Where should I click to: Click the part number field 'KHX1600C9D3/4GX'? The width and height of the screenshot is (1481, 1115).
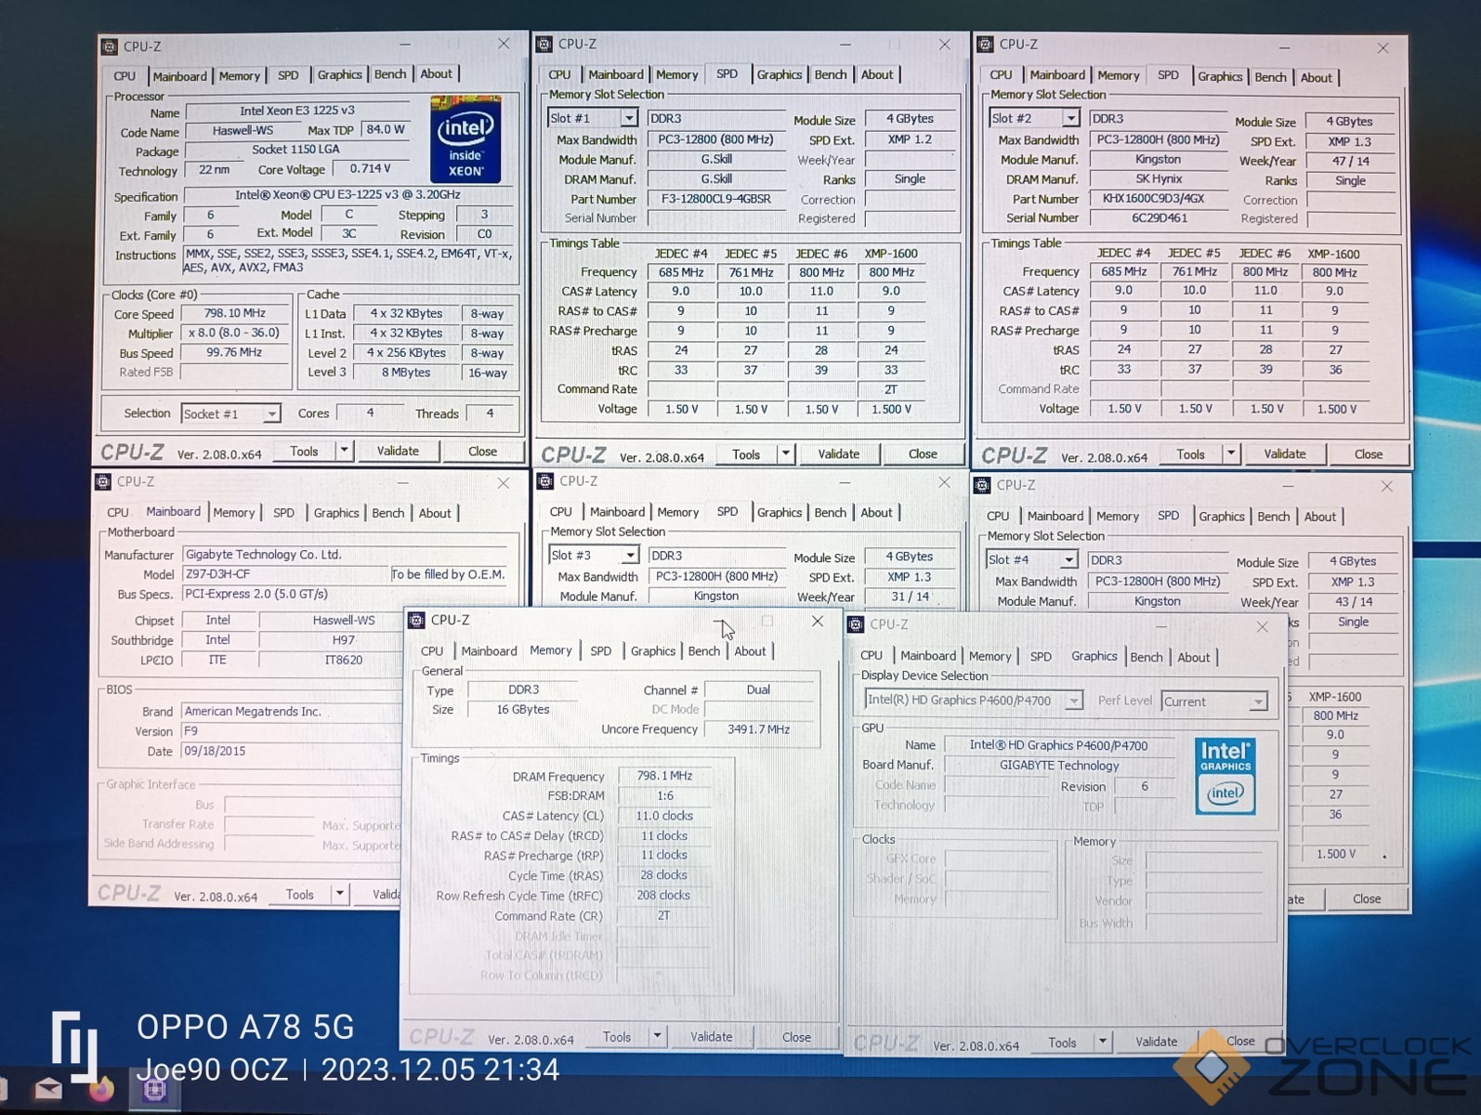1158,199
